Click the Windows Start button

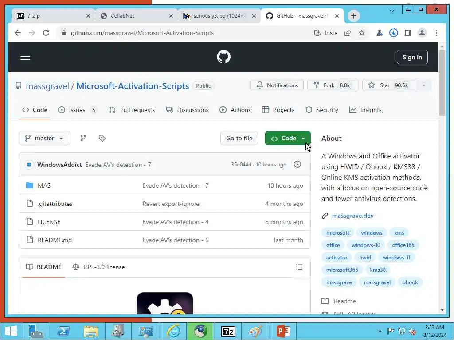click(x=11, y=331)
